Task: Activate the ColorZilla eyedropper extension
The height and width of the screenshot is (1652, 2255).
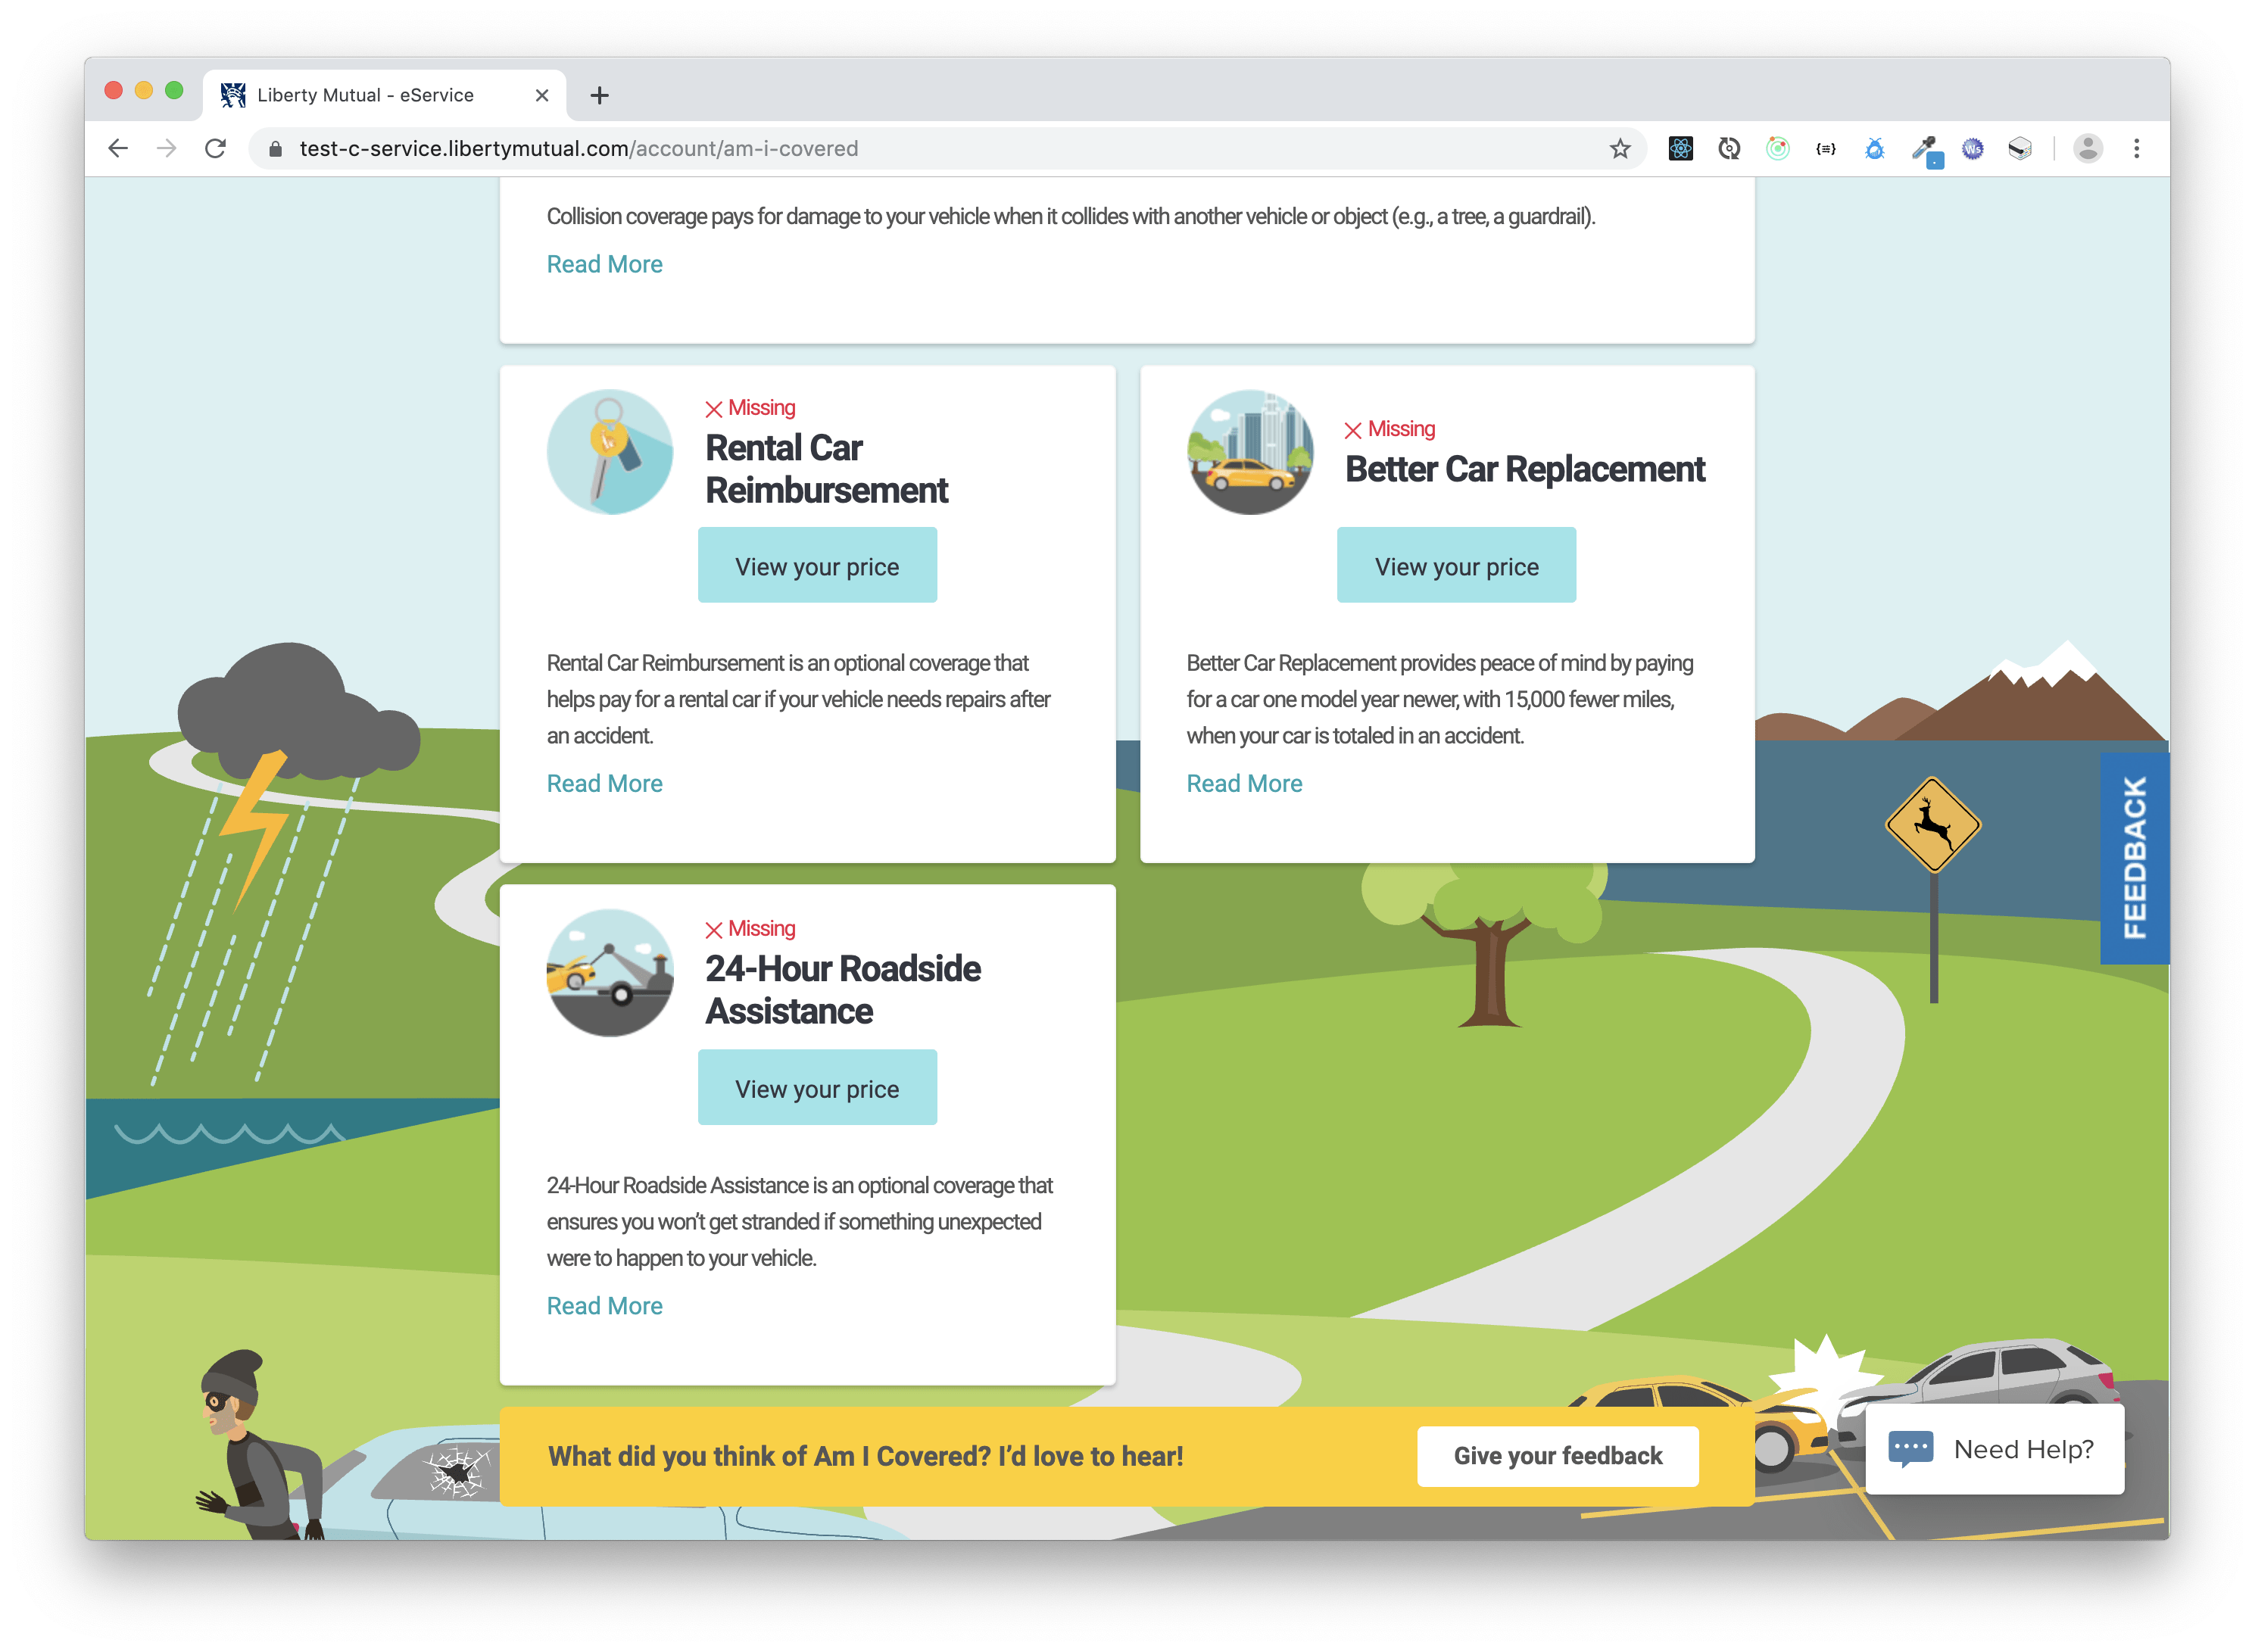Action: click(x=1925, y=148)
